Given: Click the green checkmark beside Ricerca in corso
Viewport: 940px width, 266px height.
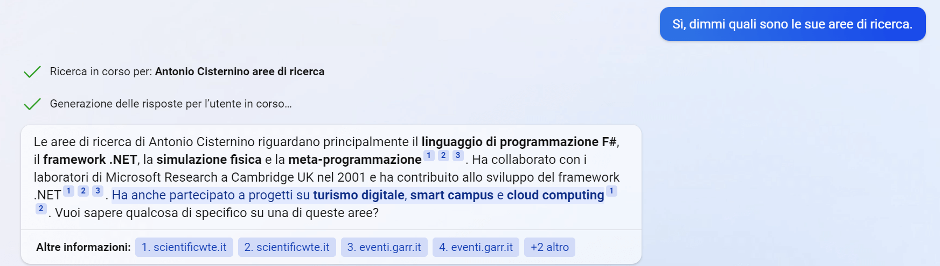Looking at the screenshot, I should 32,71.
